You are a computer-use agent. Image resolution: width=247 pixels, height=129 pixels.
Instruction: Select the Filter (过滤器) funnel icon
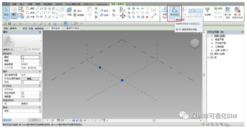tap(208, 11)
